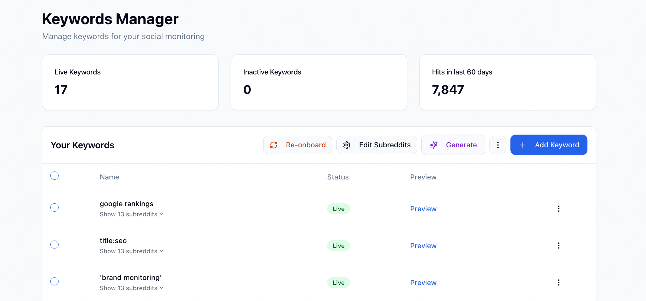Select the 'brand monitoring' checkbox

point(54,281)
